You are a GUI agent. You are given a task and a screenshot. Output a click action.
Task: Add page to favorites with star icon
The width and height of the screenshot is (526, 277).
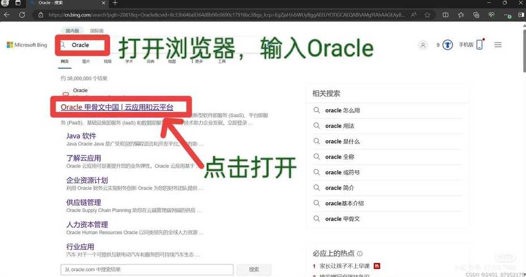[428, 15]
